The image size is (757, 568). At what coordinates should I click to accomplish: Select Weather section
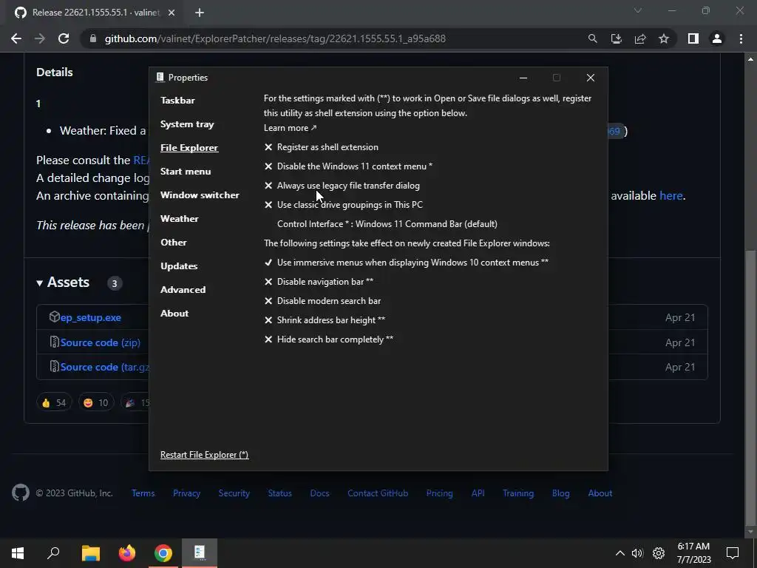click(180, 219)
